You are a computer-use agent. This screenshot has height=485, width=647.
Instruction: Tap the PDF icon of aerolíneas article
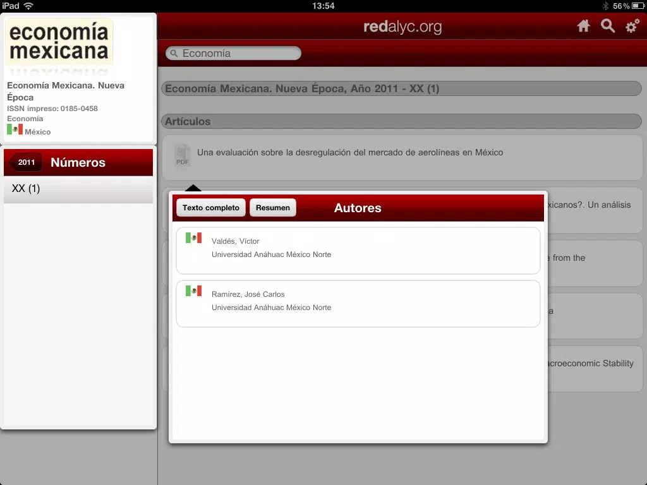pos(183,156)
